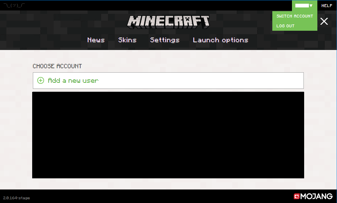Go to the Settings tab

(x=165, y=40)
